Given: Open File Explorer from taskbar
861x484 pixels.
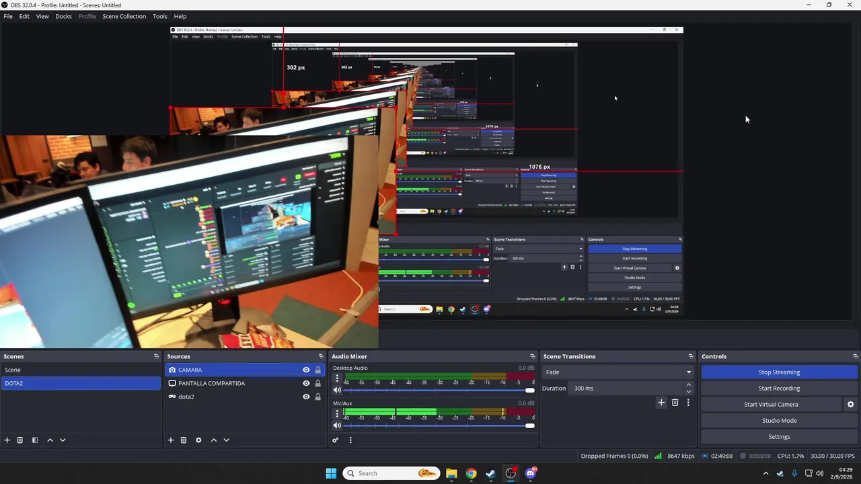Looking at the screenshot, I should (451, 473).
